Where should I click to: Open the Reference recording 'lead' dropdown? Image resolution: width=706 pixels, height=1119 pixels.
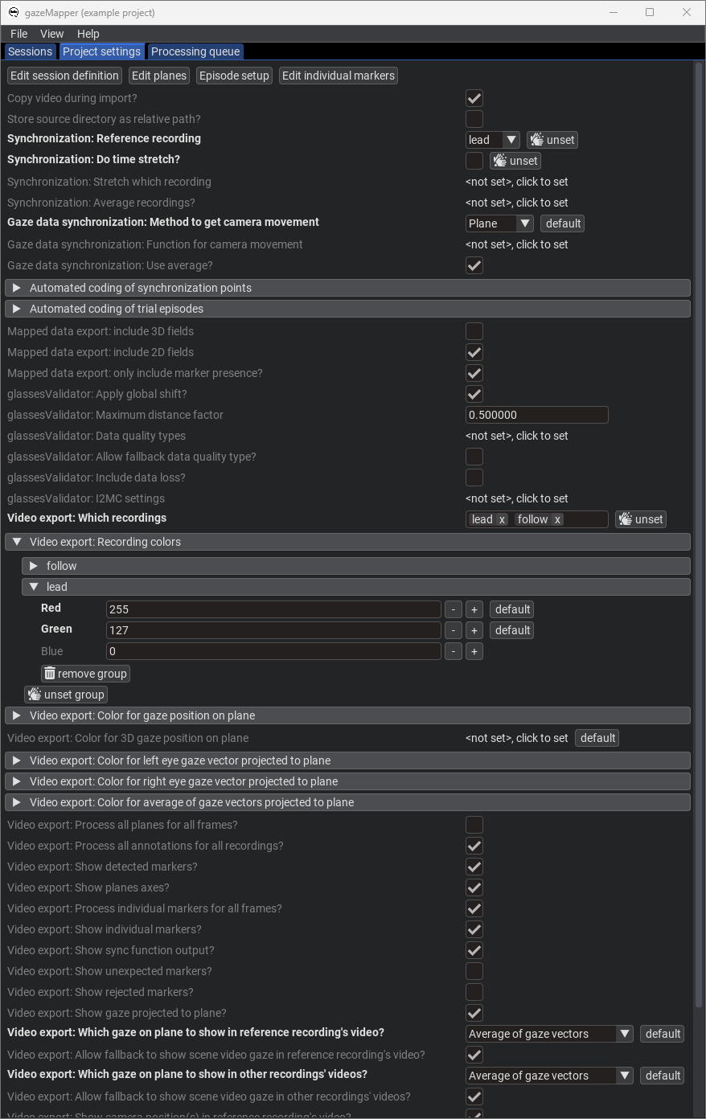[493, 140]
